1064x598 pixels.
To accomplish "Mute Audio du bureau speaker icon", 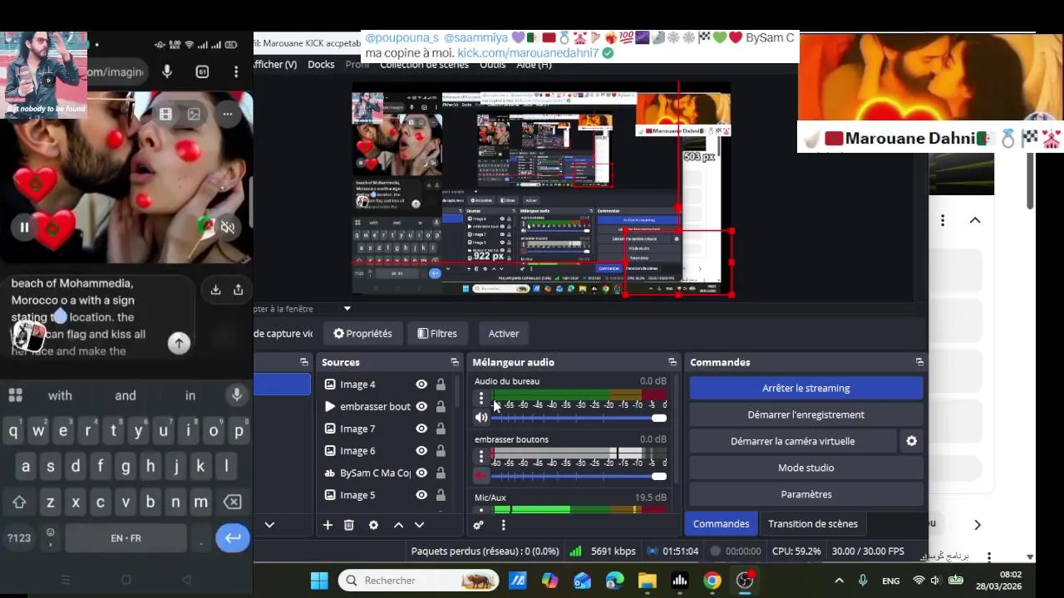I will pos(481,418).
